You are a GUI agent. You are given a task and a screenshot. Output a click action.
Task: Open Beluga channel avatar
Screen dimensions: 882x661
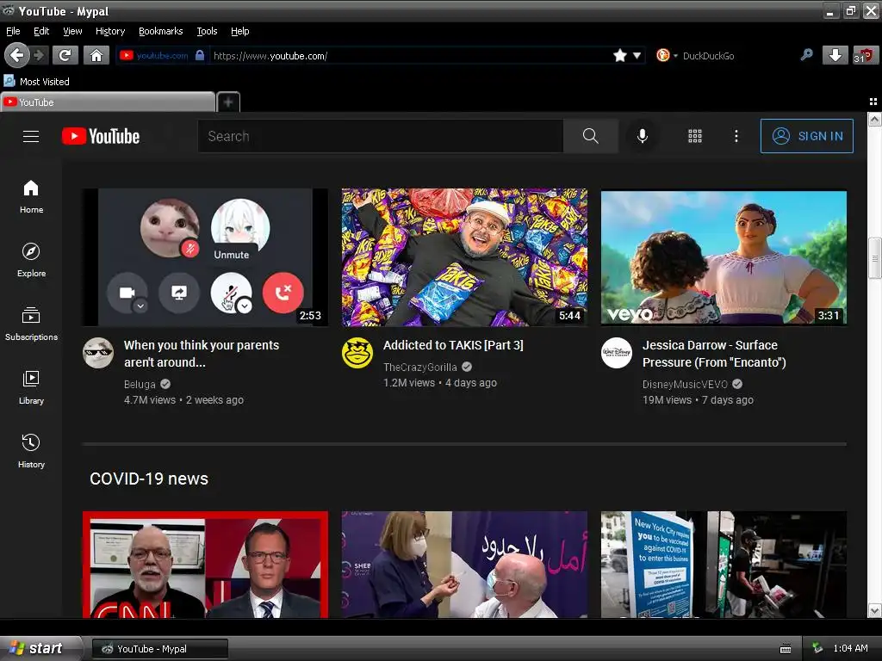click(98, 352)
